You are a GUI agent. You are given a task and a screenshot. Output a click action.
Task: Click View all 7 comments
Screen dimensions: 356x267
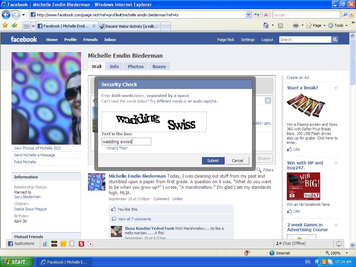(x=135, y=219)
